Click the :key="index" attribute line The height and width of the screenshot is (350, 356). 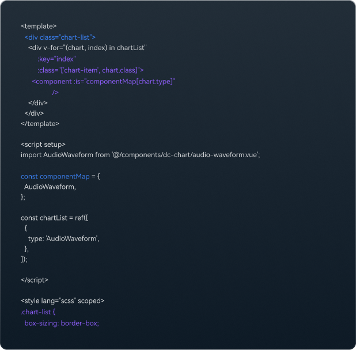(x=56, y=59)
